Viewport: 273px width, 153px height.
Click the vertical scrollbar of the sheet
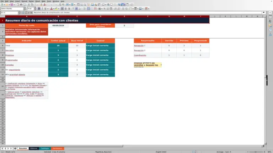pos(265,80)
